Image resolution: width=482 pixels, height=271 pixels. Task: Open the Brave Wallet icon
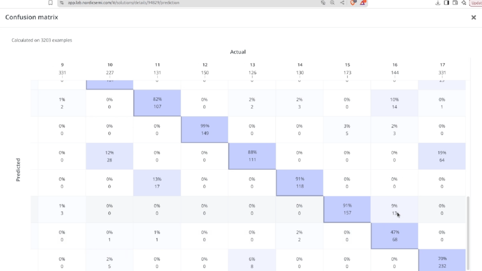tap(455, 3)
